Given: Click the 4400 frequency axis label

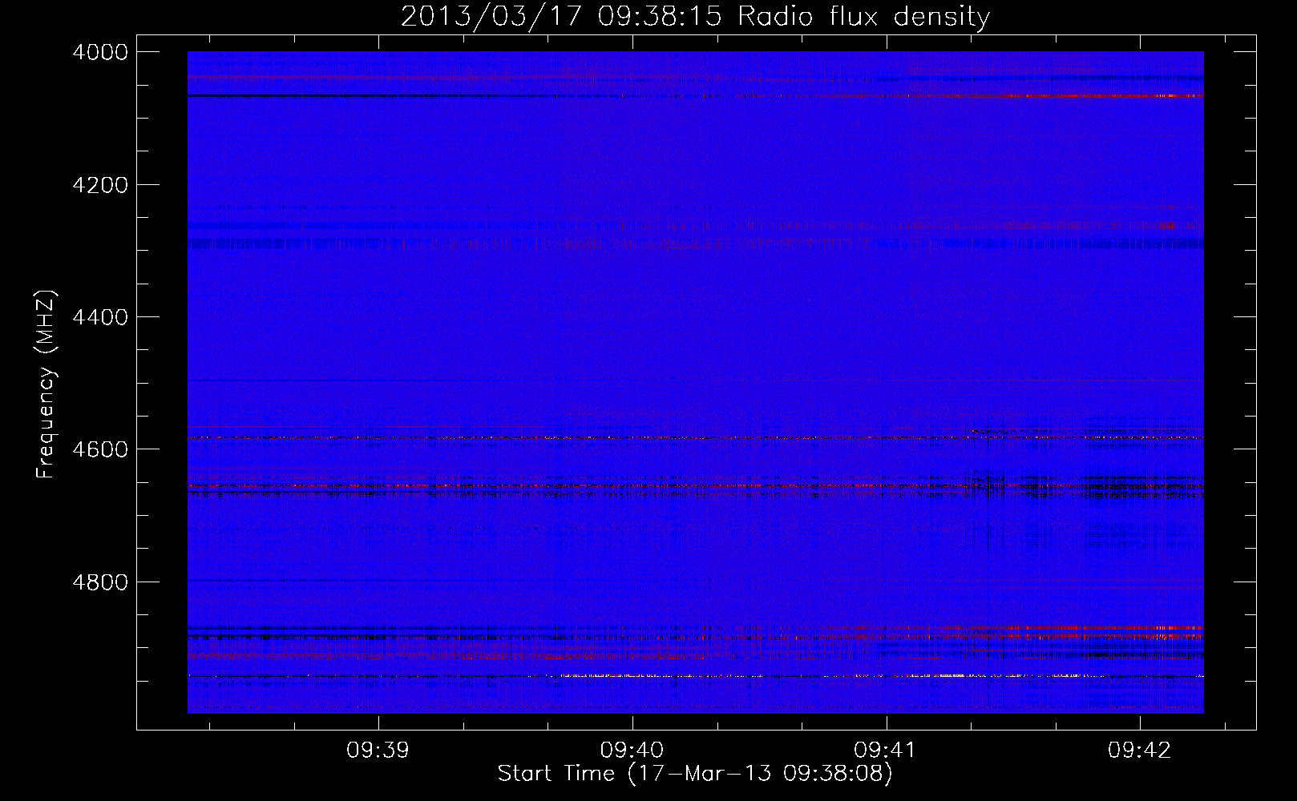Looking at the screenshot, I should [100, 317].
